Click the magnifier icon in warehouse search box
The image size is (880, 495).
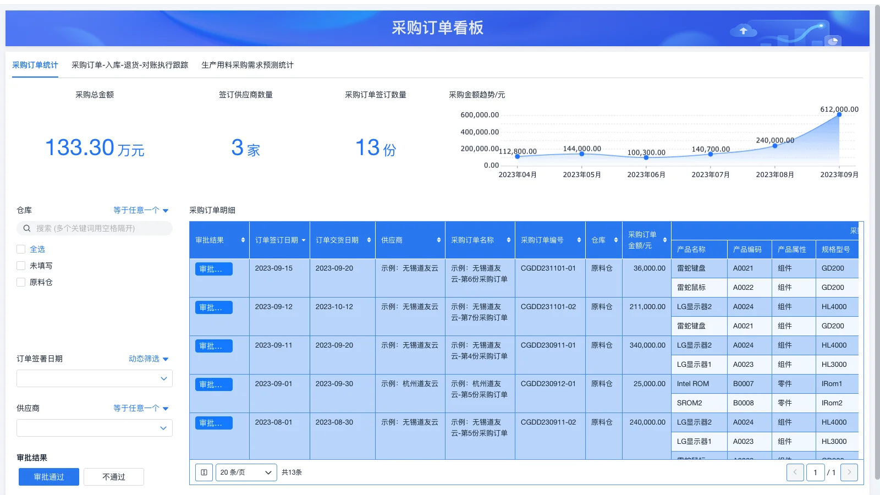[26, 228]
